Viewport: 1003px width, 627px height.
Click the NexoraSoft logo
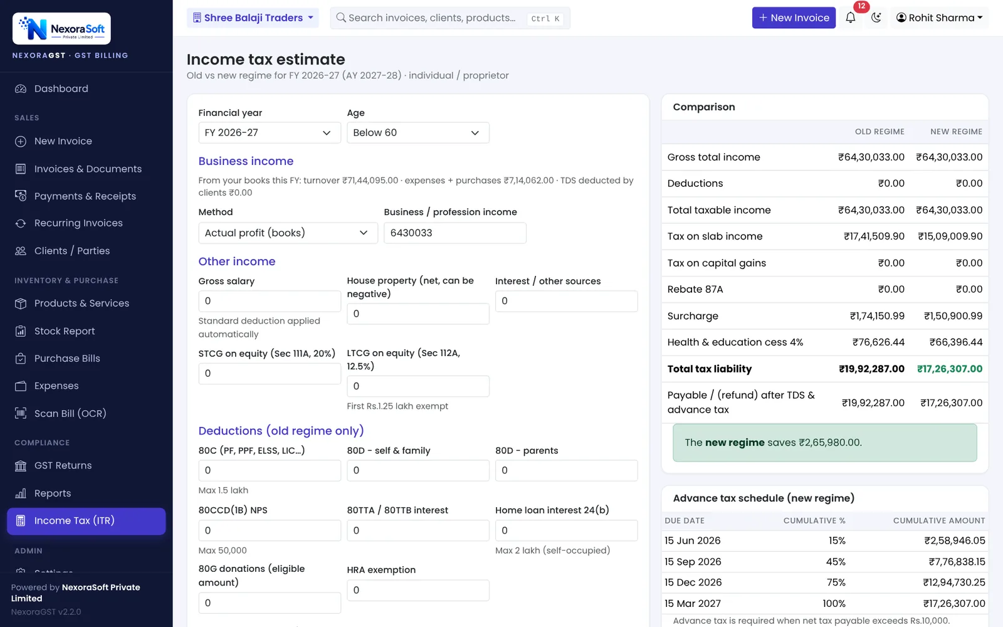click(x=61, y=28)
